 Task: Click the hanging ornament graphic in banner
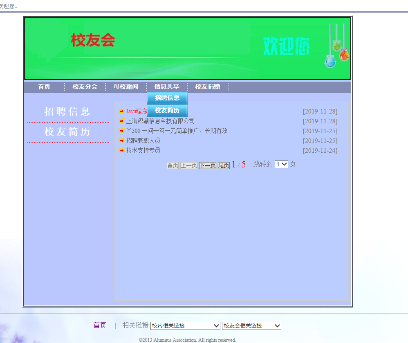tap(335, 47)
